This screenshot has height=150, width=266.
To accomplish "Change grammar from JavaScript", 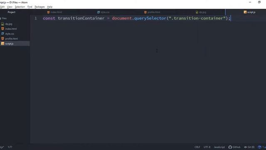I will 219,147.
